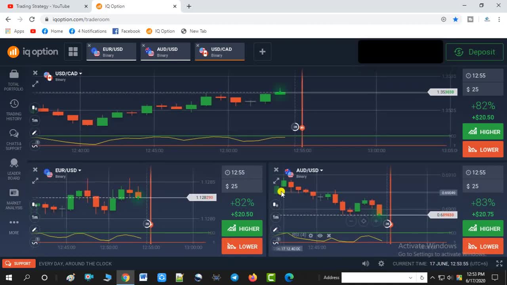507x285 pixels.
Task: Buy HIGHER on EUR/USD
Action: click(x=242, y=229)
